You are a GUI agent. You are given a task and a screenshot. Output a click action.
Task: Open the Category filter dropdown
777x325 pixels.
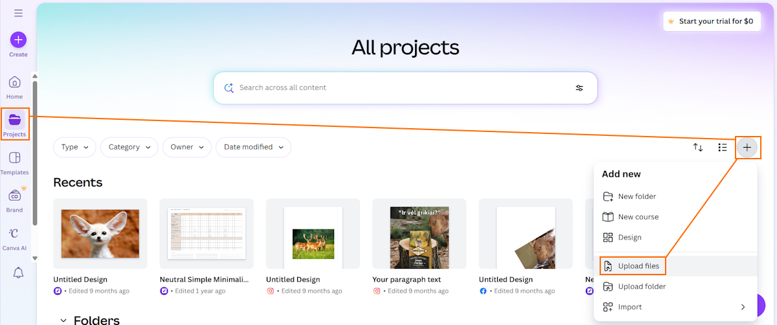click(x=129, y=147)
